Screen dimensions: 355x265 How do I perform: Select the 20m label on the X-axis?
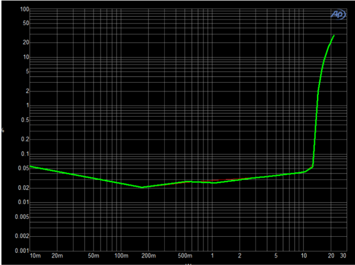coord(57,255)
